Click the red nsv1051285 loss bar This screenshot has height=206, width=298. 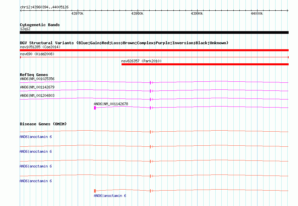(x=154, y=50)
